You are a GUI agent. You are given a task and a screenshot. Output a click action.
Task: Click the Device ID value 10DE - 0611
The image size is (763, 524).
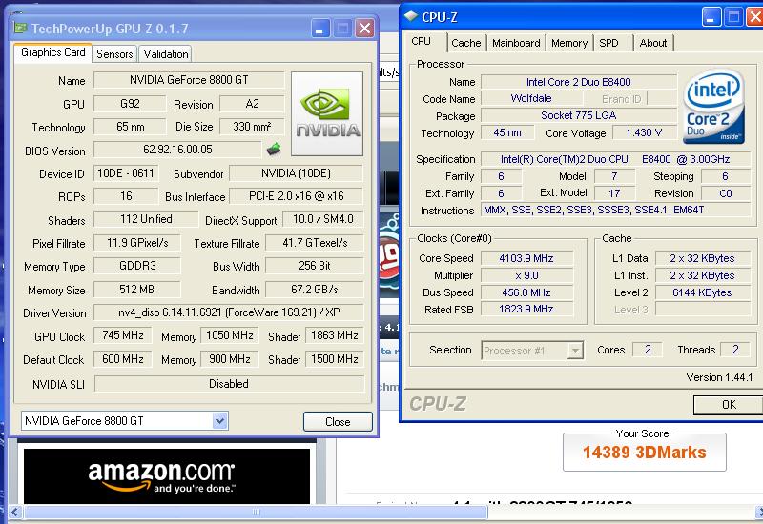[126, 173]
